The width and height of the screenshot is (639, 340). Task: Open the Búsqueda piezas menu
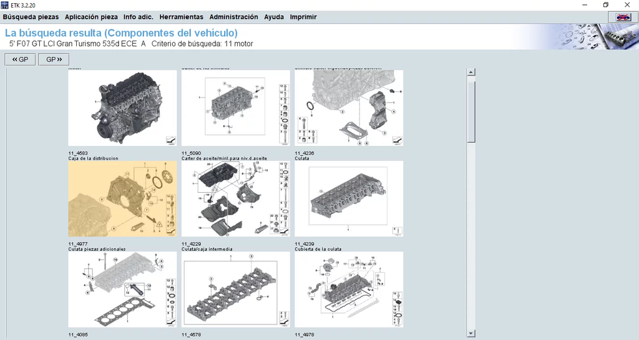click(31, 17)
